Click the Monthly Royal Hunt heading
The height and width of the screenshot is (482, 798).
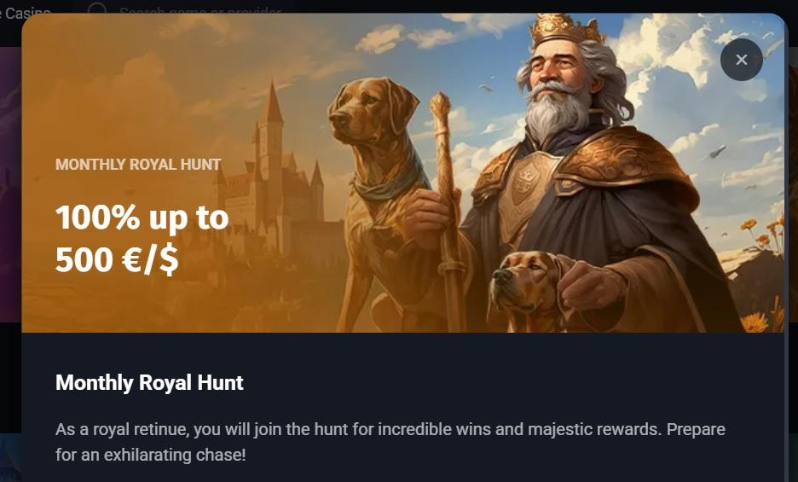[149, 383]
